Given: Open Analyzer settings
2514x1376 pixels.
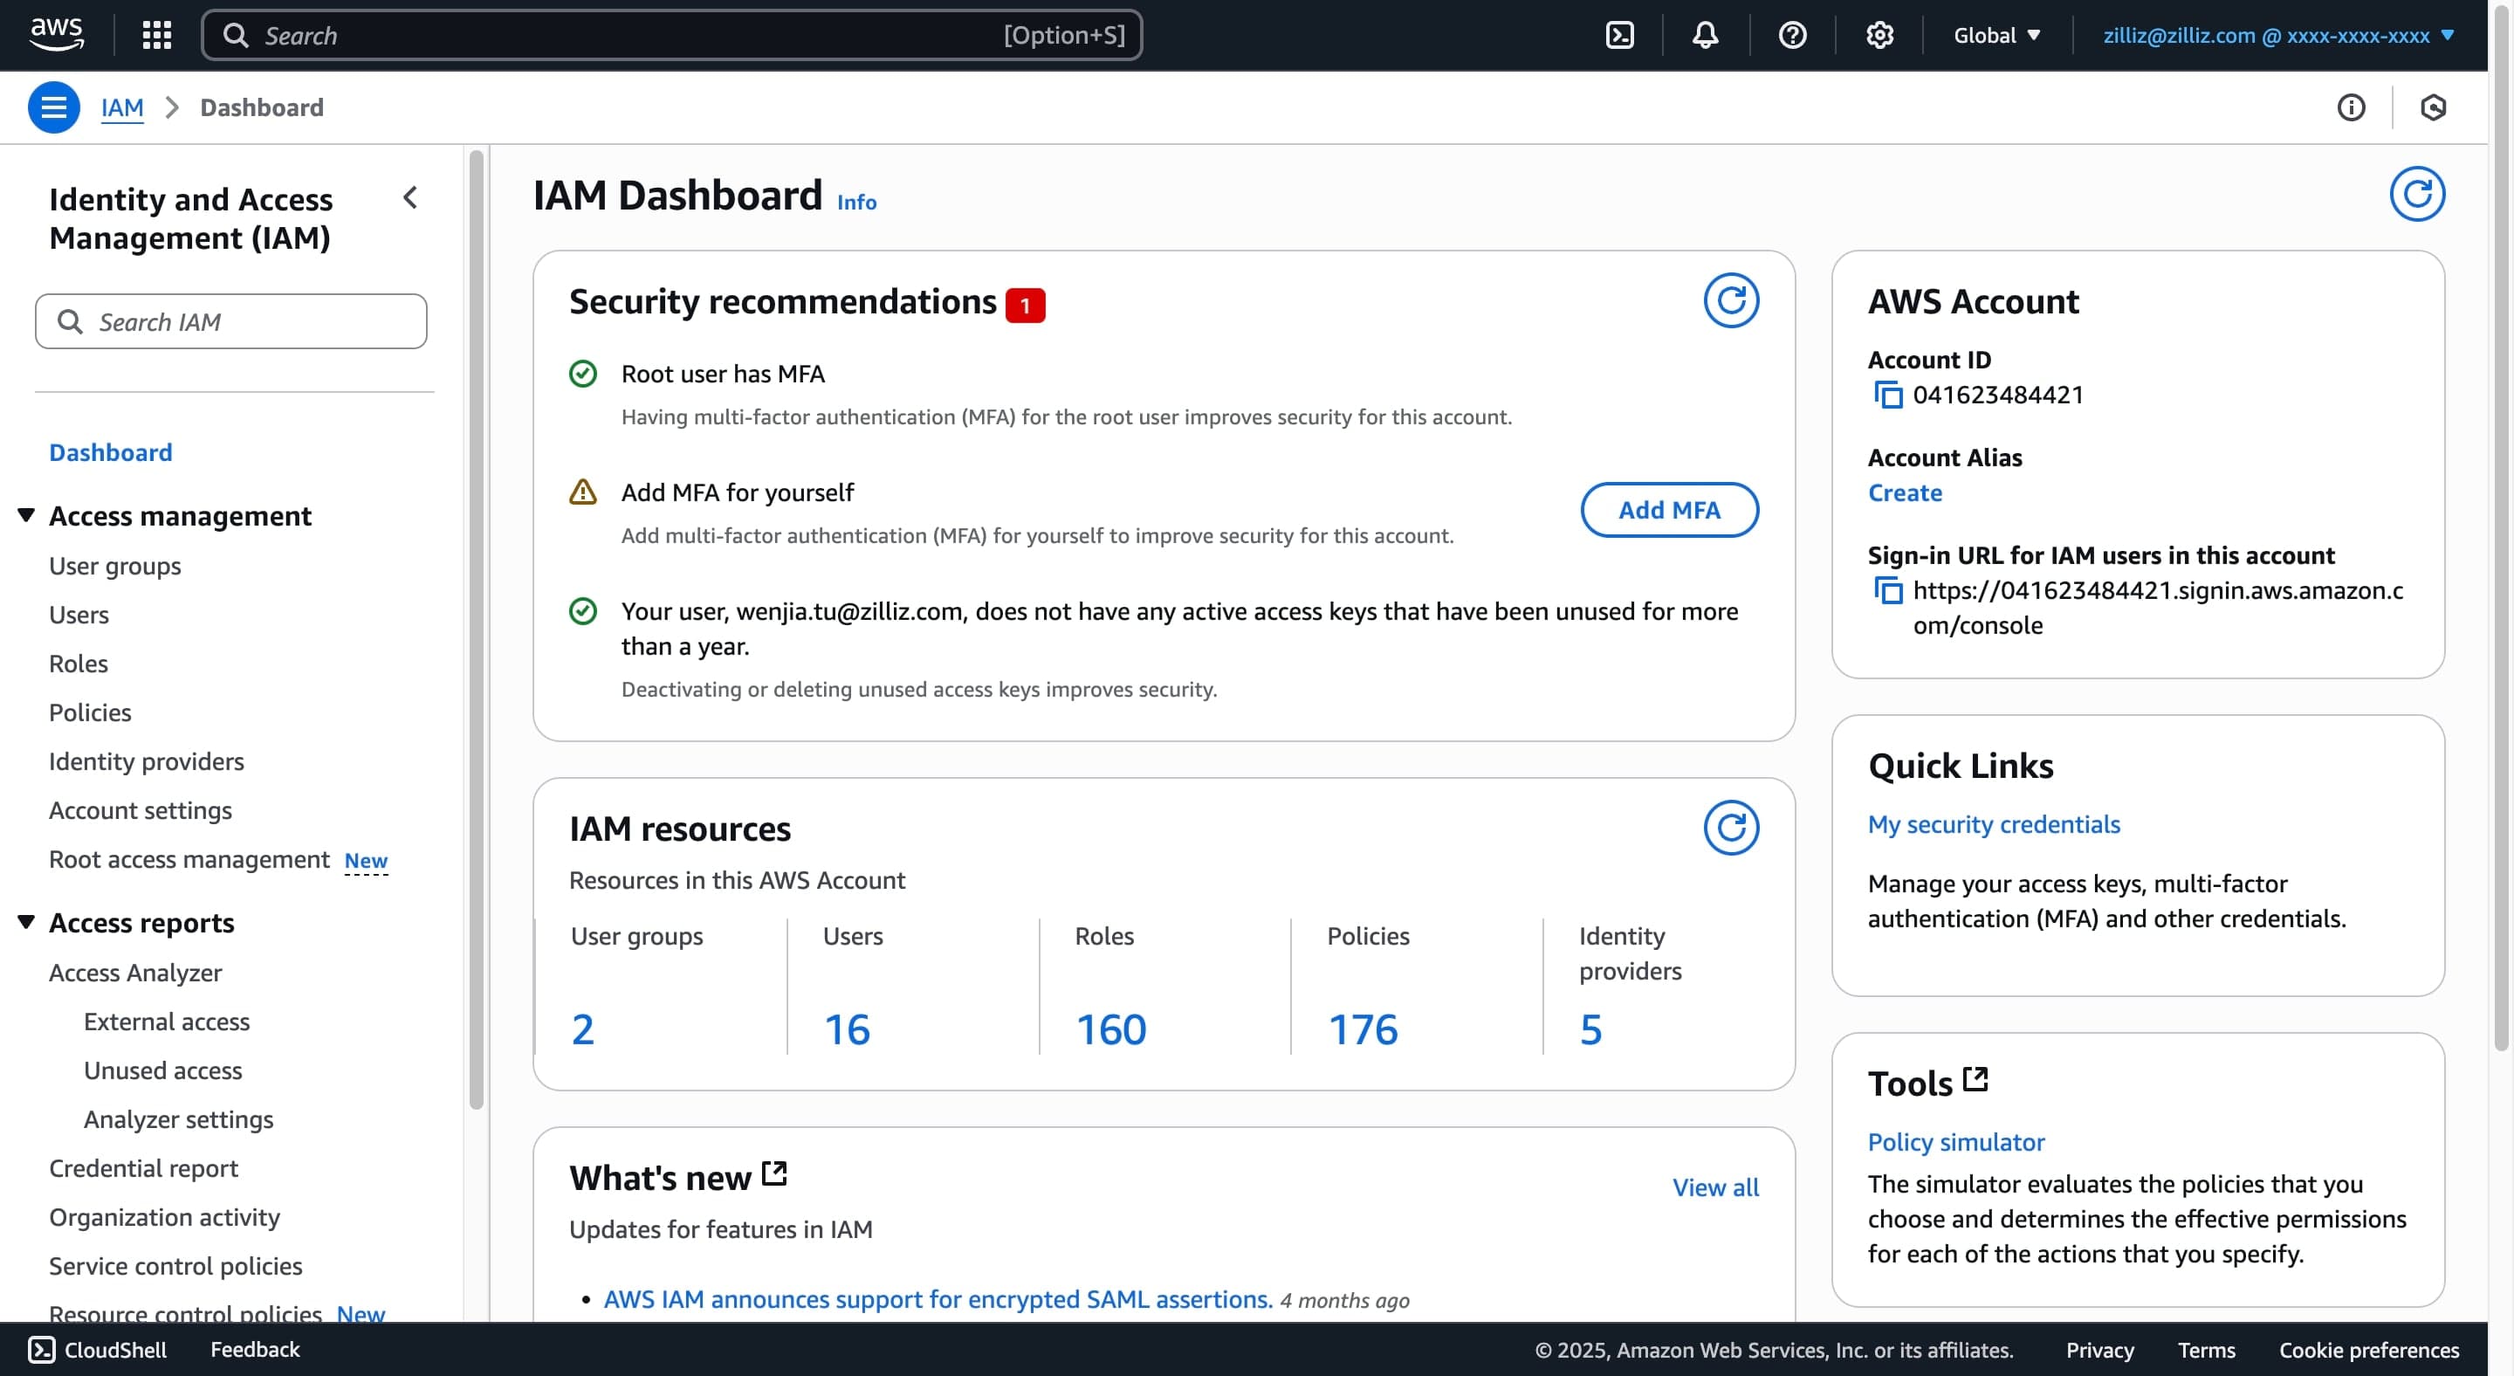Looking at the screenshot, I should (x=179, y=1119).
